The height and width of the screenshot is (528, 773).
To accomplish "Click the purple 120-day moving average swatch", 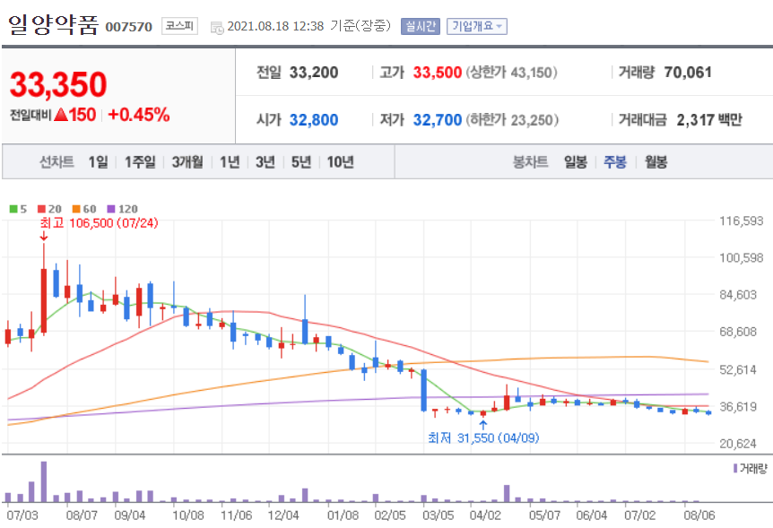I will tap(111, 209).
